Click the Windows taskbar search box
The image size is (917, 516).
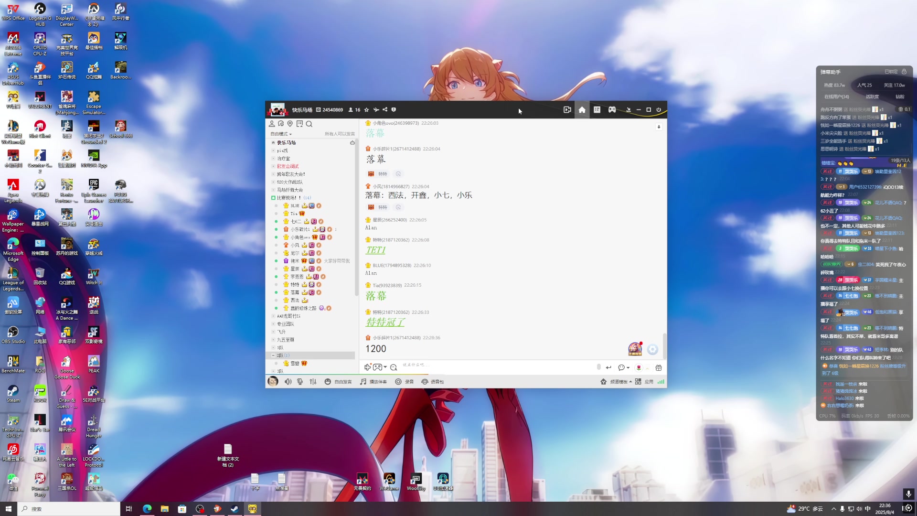point(69,509)
